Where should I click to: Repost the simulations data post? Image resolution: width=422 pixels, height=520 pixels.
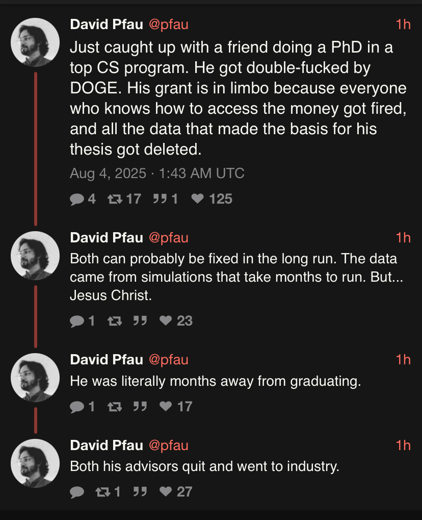[115, 320]
